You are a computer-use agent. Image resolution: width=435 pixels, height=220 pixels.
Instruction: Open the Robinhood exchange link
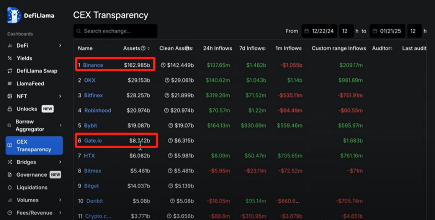(98, 110)
